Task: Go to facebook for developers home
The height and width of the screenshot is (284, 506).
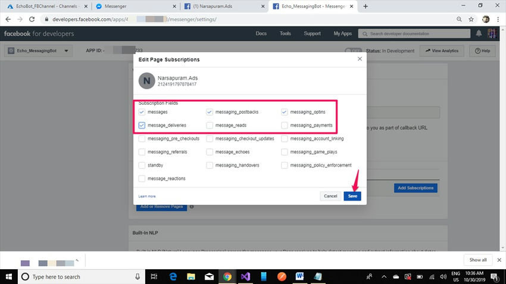Action: click(39, 33)
